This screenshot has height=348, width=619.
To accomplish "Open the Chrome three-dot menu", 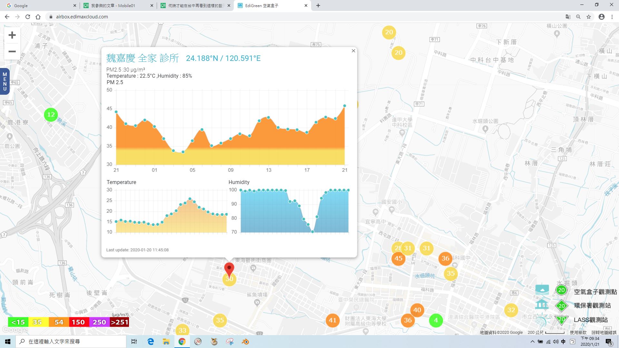I will [x=612, y=17].
